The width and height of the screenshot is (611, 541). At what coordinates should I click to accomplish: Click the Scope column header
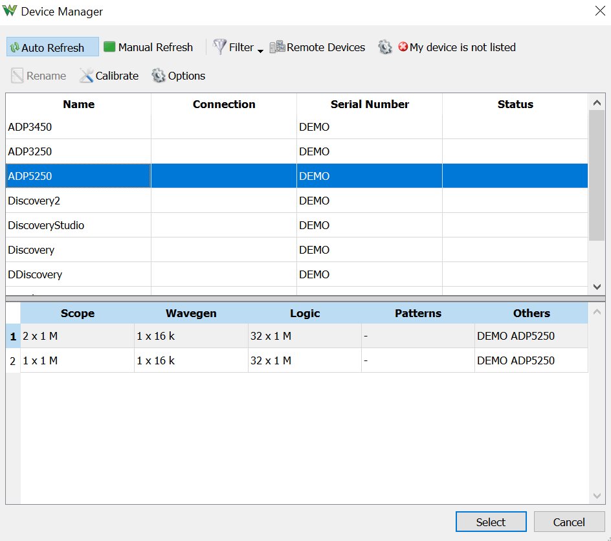pos(78,313)
